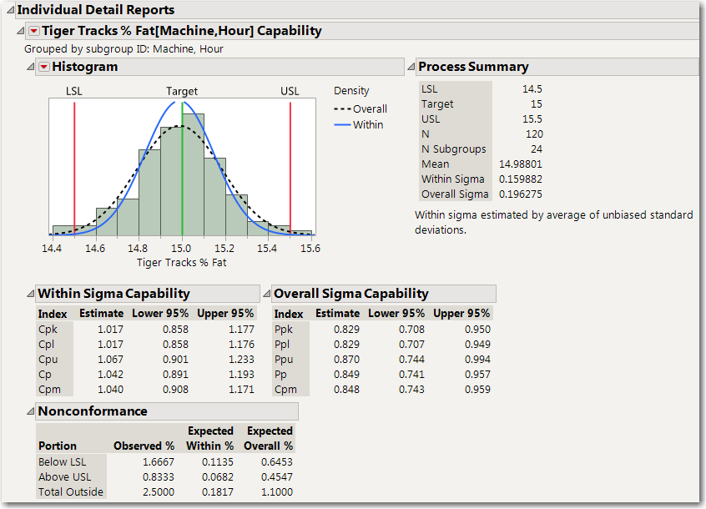706x509 pixels.
Task: Click the USL value 15.5 in Process Summary
Action: pos(532,119)
